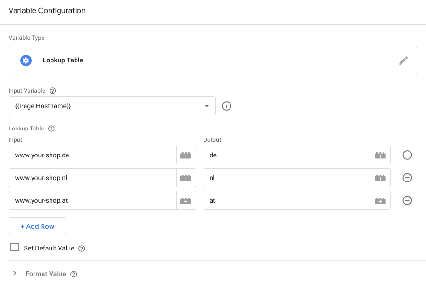Insert variable in www.your-shop.at input field
The image size is (426, 285).
click(186, 201)
